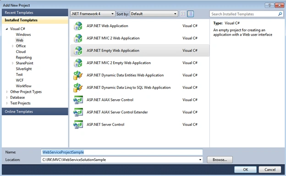Select Dynamic Data Linq to SQL Web Application text

click(129, 88)
